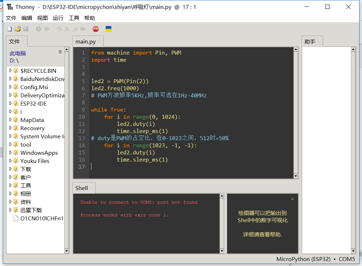Screen dimensions: 362x266
Task: Click the Save file floppy icon
Action: [x=25, y=29]
